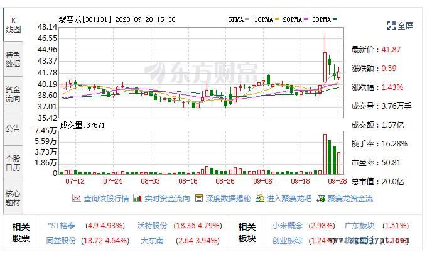Click the 5PMA legend color marker
Image resolution: width=427 pixels, height=254 pixels.
point(247,19)
